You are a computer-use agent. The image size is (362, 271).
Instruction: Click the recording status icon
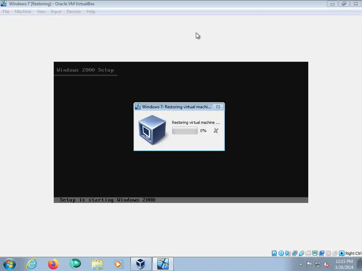pos(321,253)
